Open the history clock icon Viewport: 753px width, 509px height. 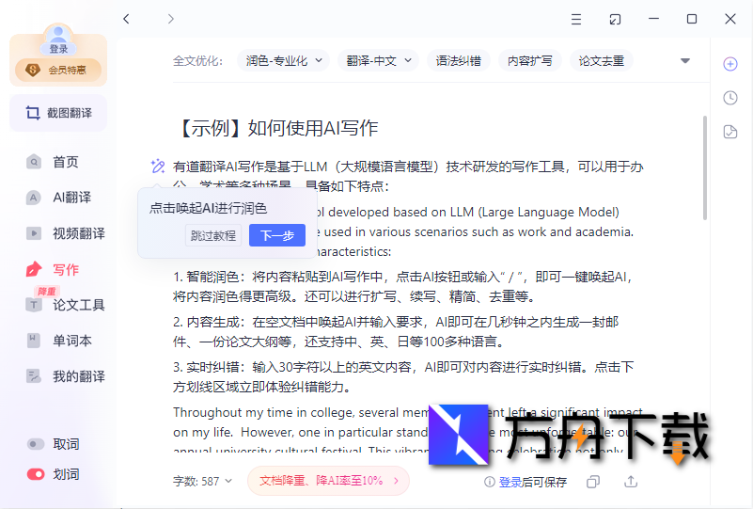(730, 98)
